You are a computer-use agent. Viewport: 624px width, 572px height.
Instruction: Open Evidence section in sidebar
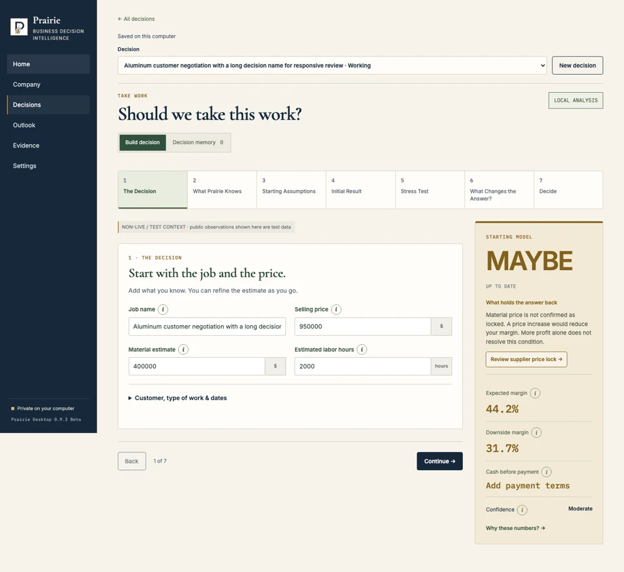click(x=48, y=145)
